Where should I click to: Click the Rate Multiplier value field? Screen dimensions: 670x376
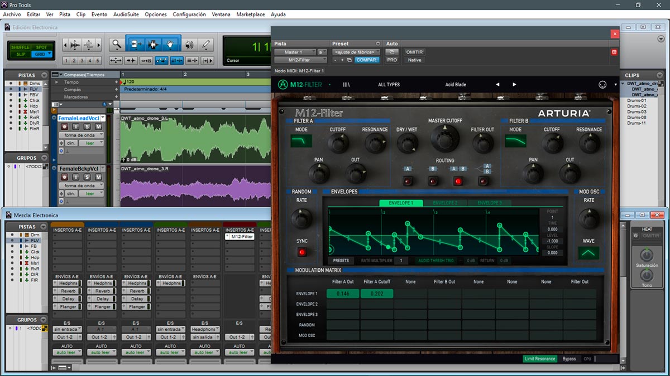(401, 261)
